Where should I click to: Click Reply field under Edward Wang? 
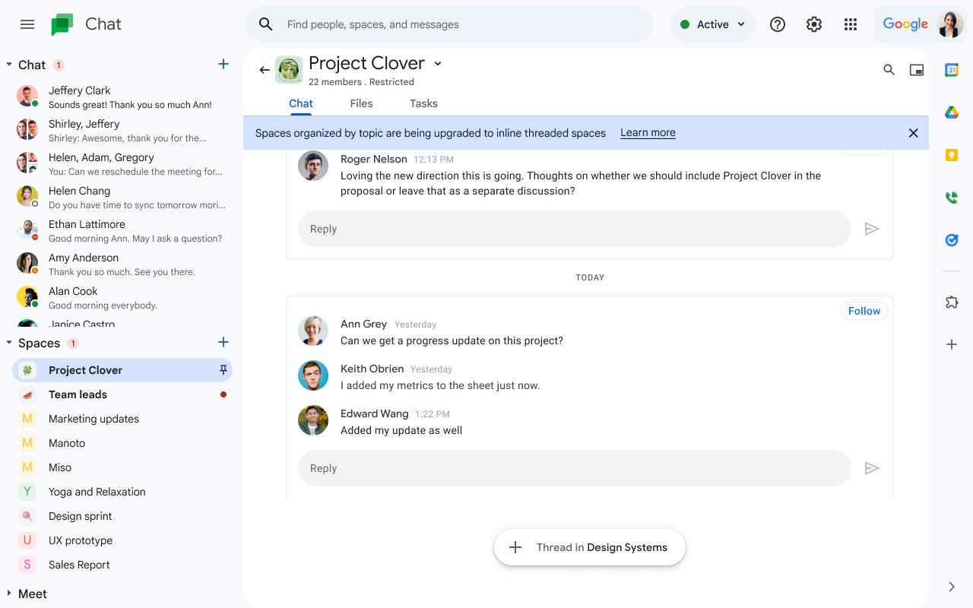click(x=574, y=468)
